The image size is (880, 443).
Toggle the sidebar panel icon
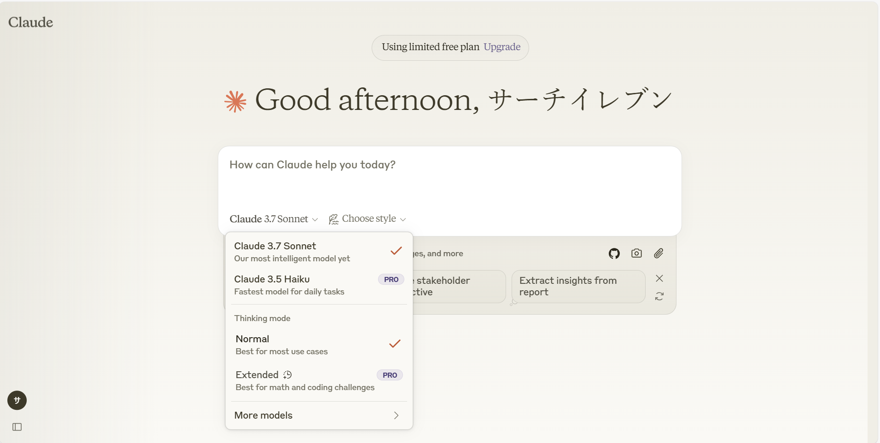pos(17,427)
